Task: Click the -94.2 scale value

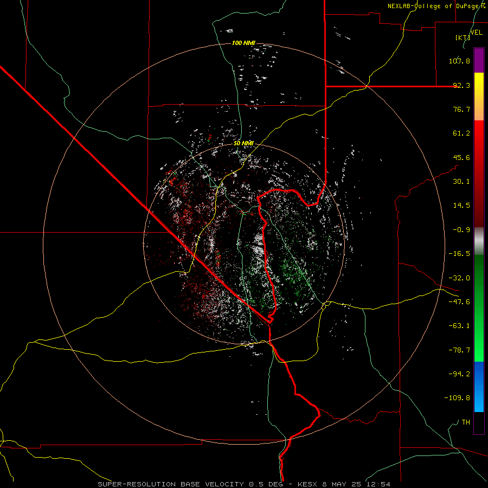Action: [459, 374]
